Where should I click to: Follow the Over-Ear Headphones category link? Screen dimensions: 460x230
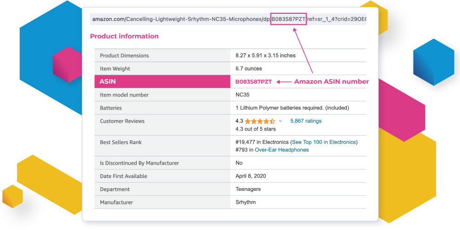pos(282,150)
